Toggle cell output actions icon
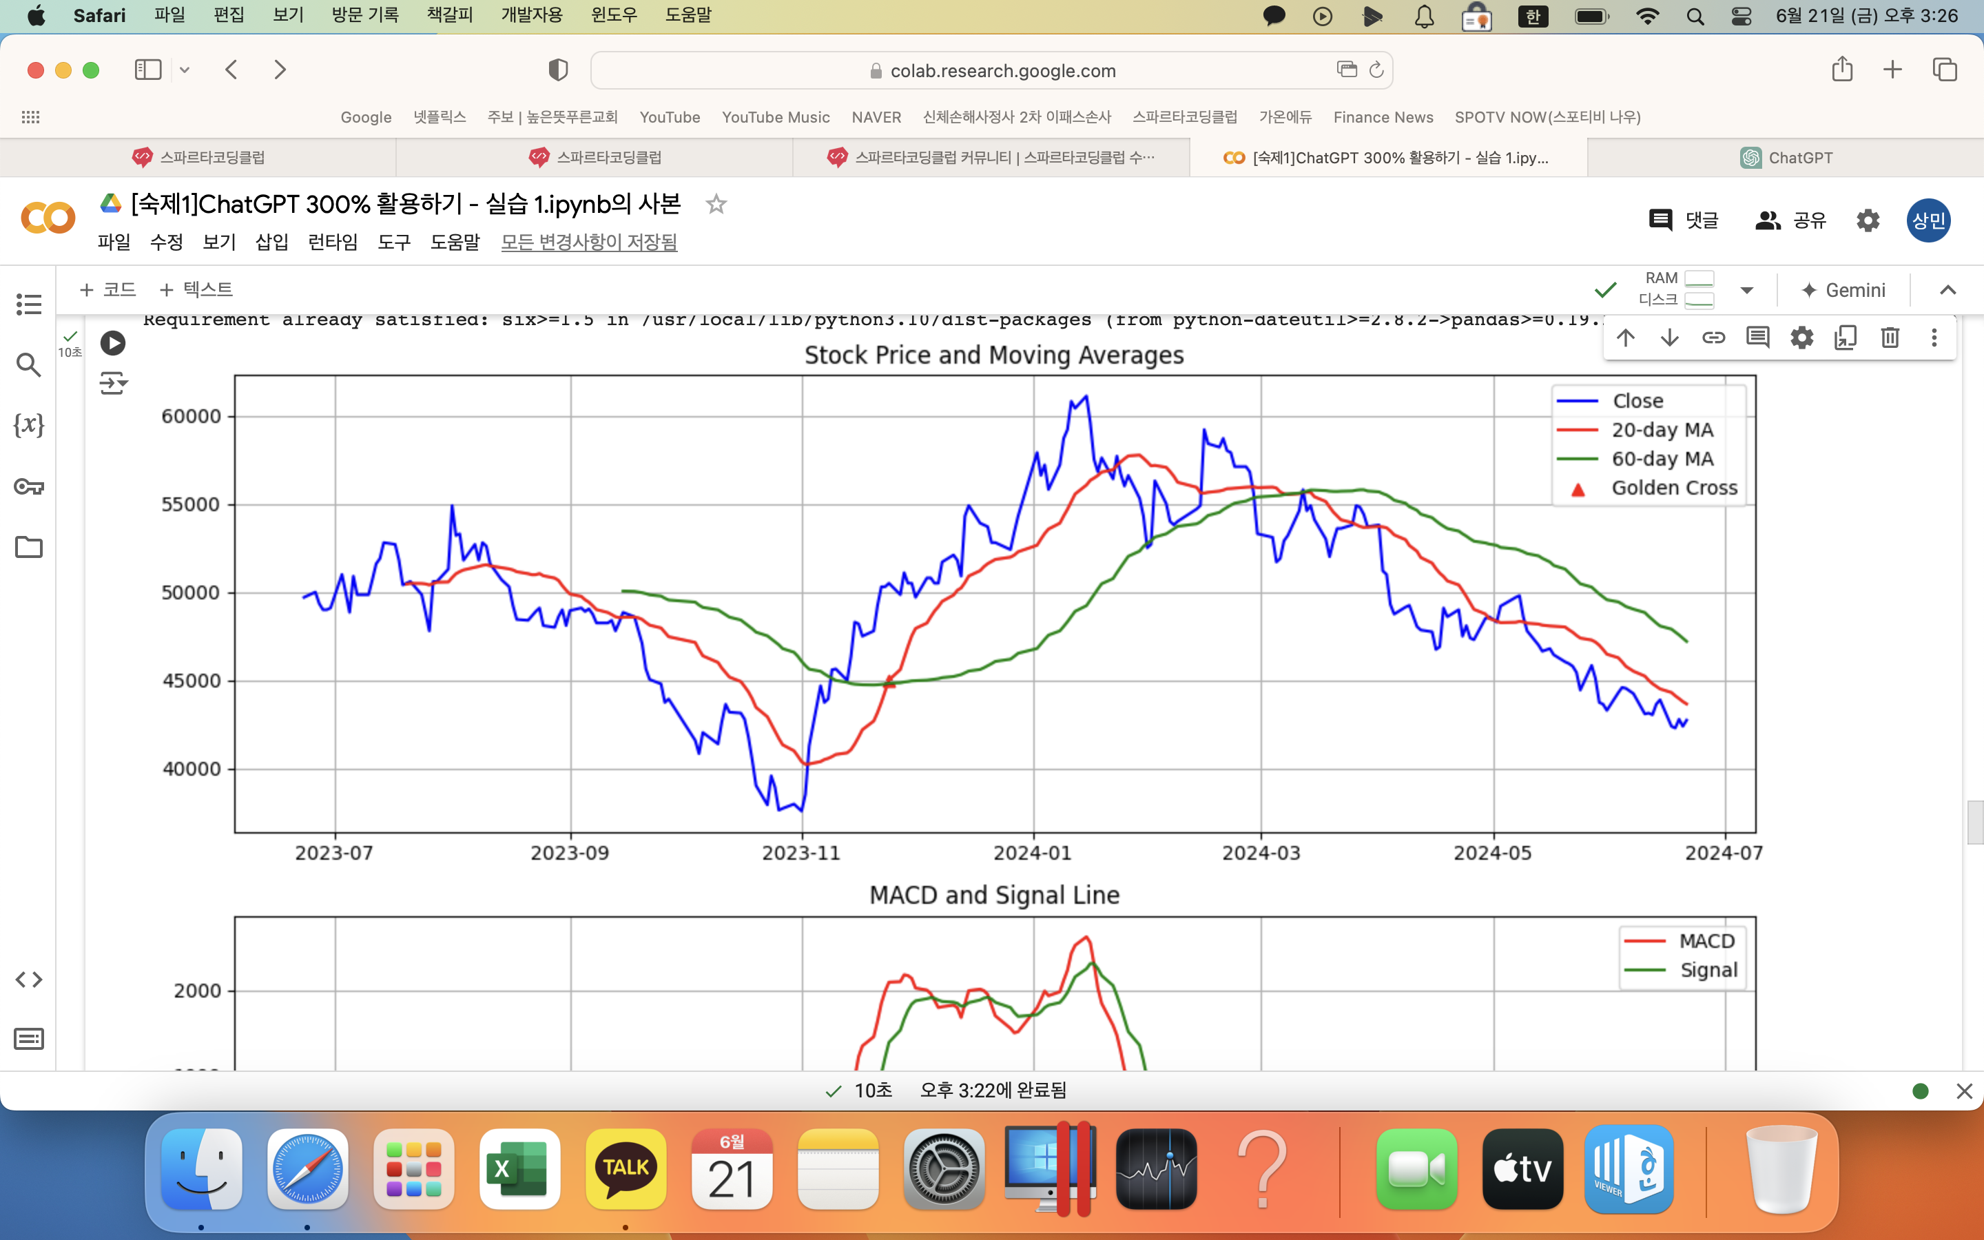 113,383
